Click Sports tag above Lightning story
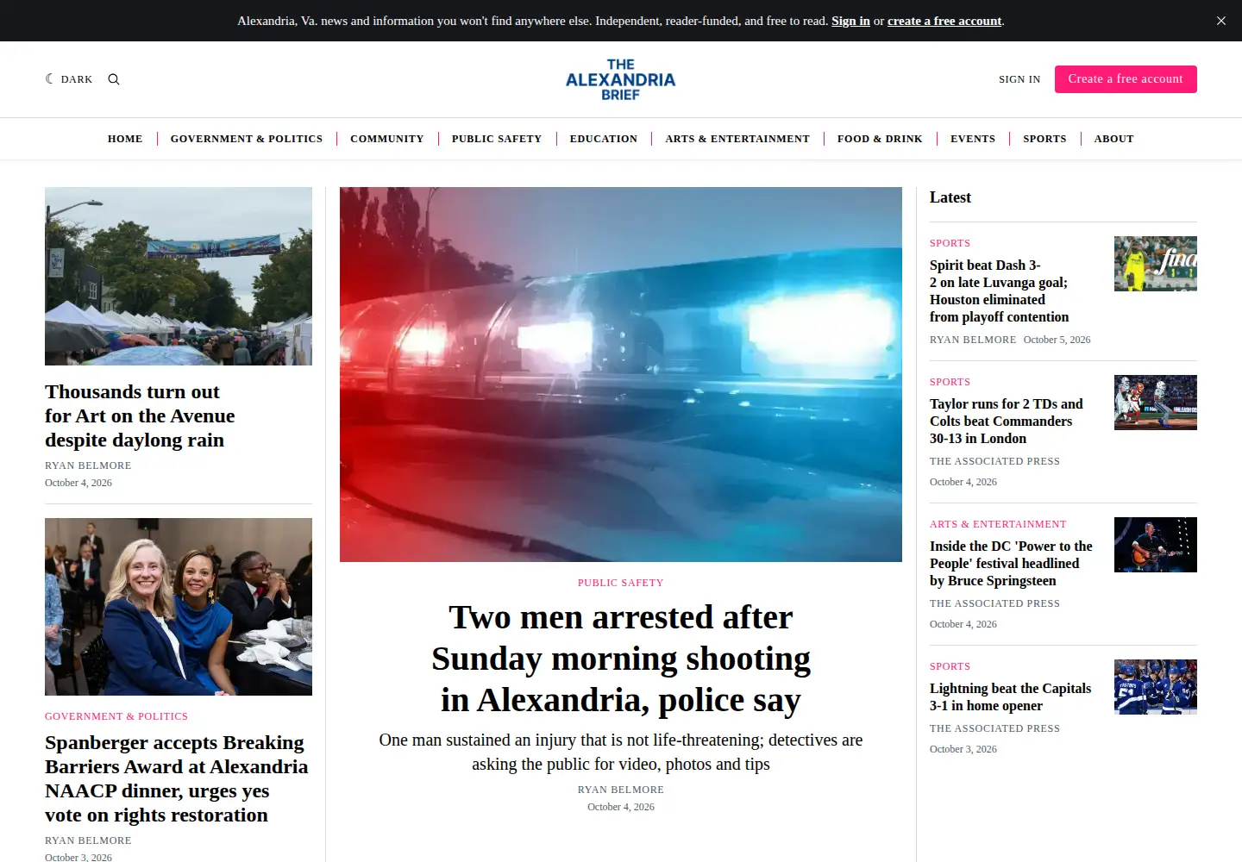 [x=950, y=666]
